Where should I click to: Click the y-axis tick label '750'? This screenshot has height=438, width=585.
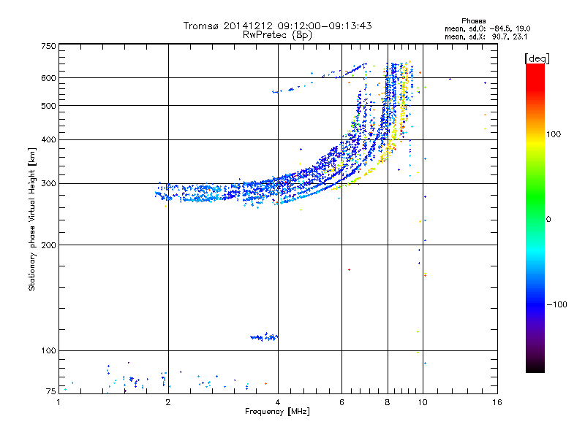coord(48,46)
